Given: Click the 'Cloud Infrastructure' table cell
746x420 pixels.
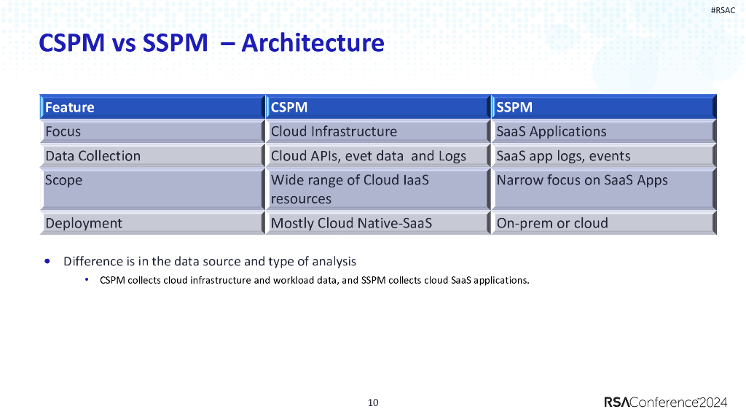Looking at the screenshot, I should coord(378,131).
